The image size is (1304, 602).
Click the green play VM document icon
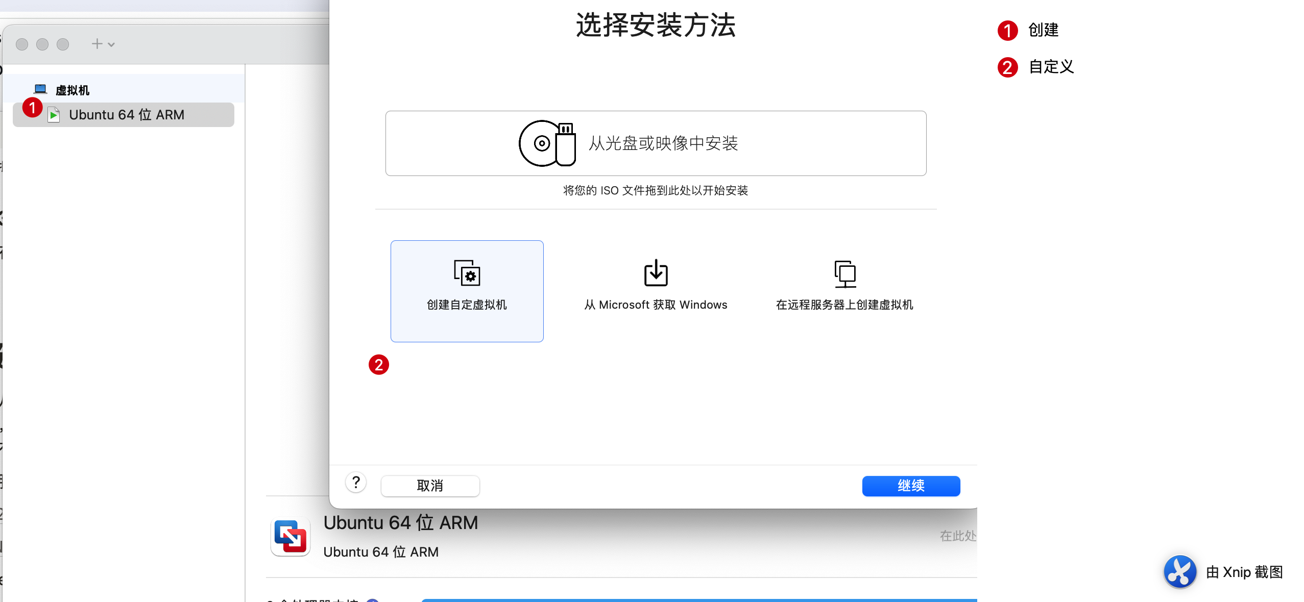click(x=54, y=115)
